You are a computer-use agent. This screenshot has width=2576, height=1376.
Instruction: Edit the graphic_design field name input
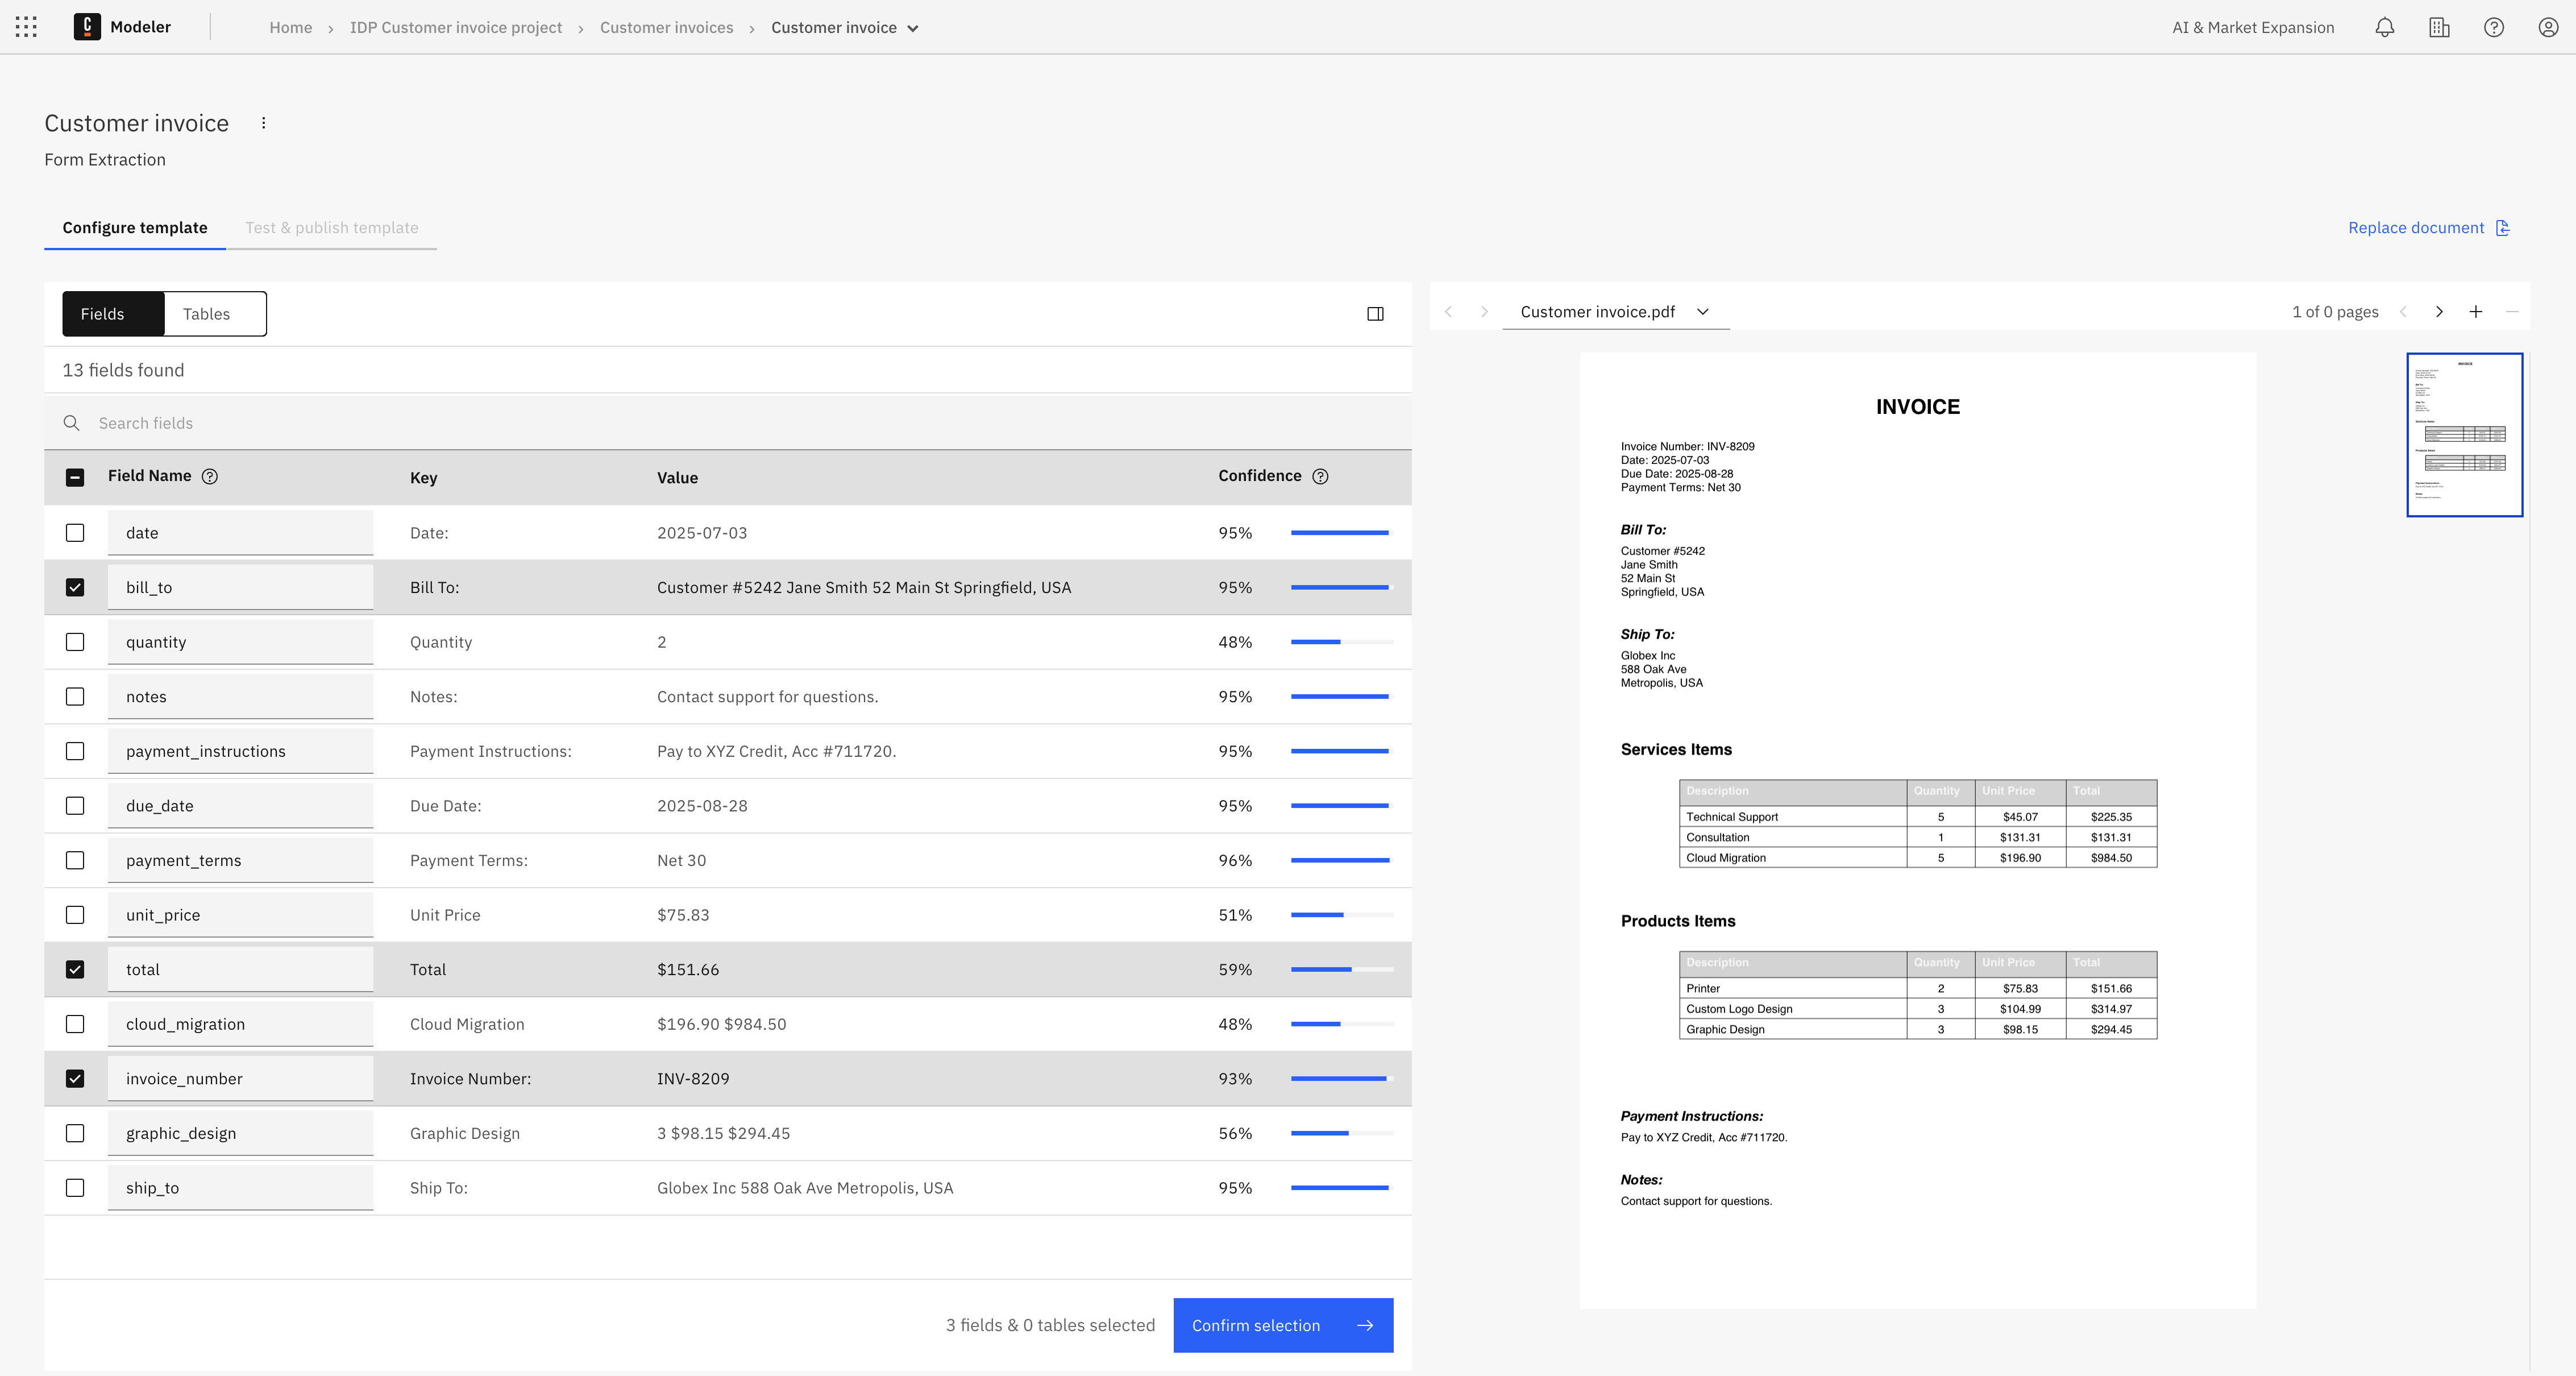click(241, 1133)
